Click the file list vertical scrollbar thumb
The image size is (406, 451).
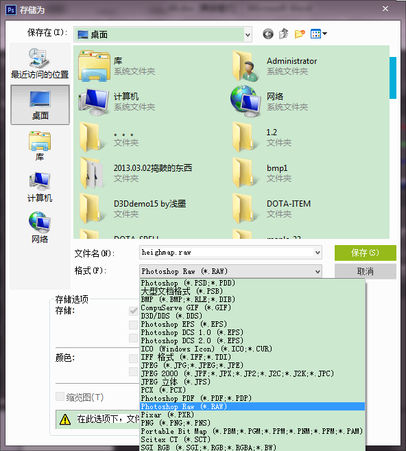click(x=393, y=78)
